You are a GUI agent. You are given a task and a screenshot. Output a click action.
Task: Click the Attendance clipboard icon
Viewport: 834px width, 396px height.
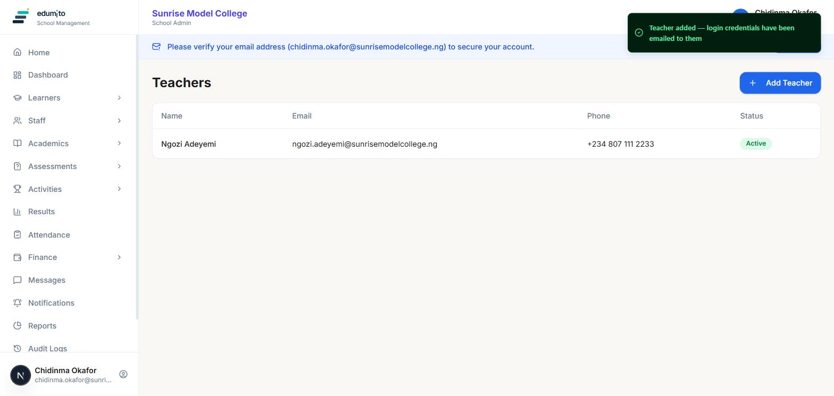pyautogui.click(x=18, y=234)
